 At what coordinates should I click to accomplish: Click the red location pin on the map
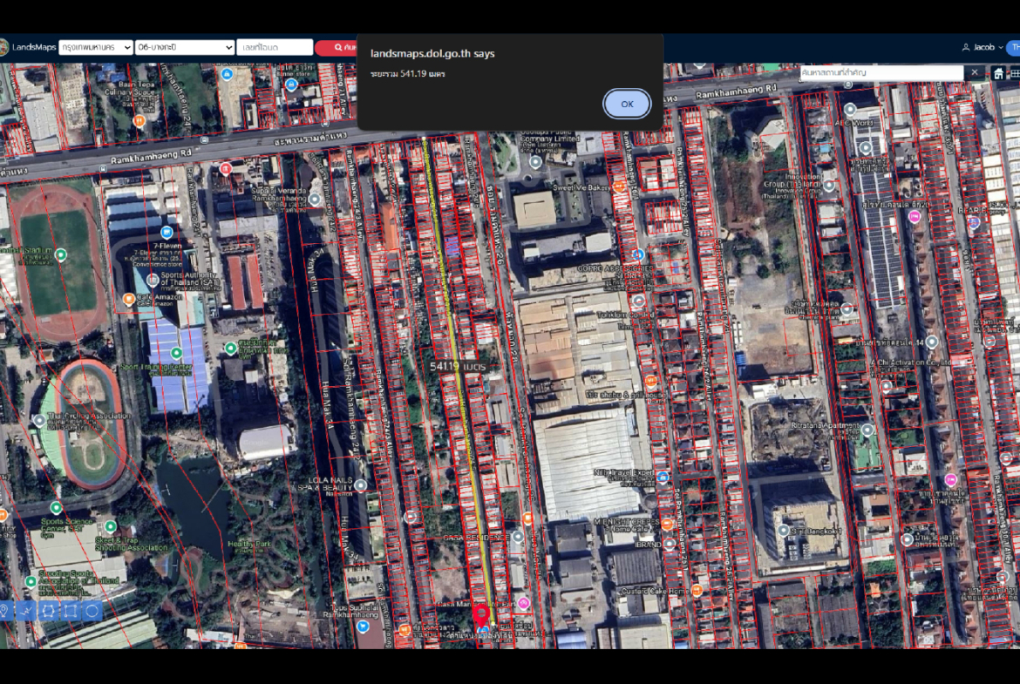(x=480, y=613)
